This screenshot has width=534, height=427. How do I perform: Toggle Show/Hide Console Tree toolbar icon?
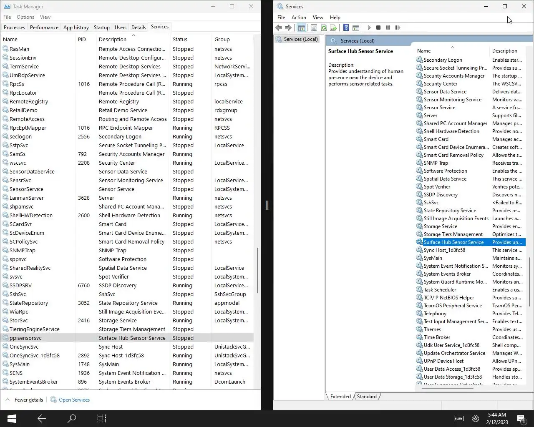coord(301,28)
